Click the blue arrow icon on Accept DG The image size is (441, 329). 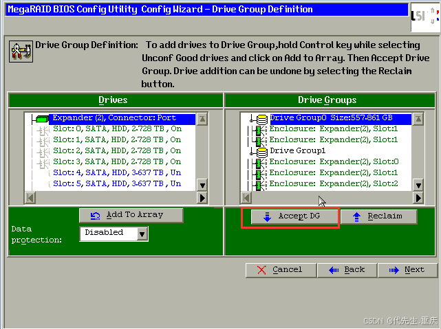click(x=267, y=216)
